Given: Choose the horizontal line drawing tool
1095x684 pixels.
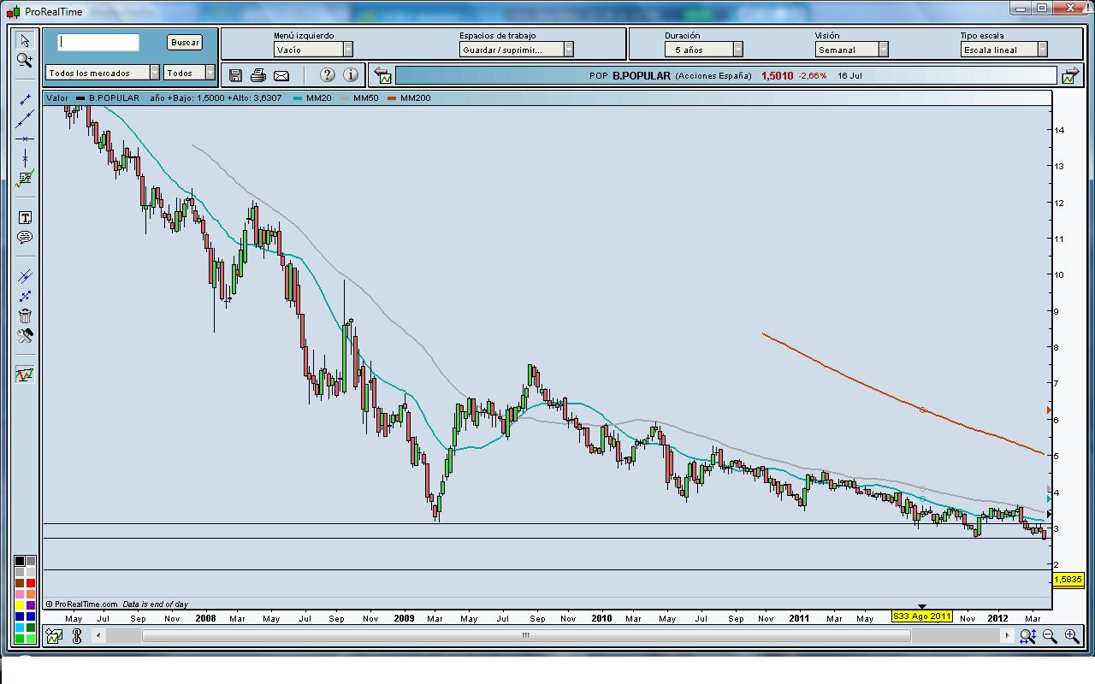Looking at the screenshot, I should (x=25, y=139).
